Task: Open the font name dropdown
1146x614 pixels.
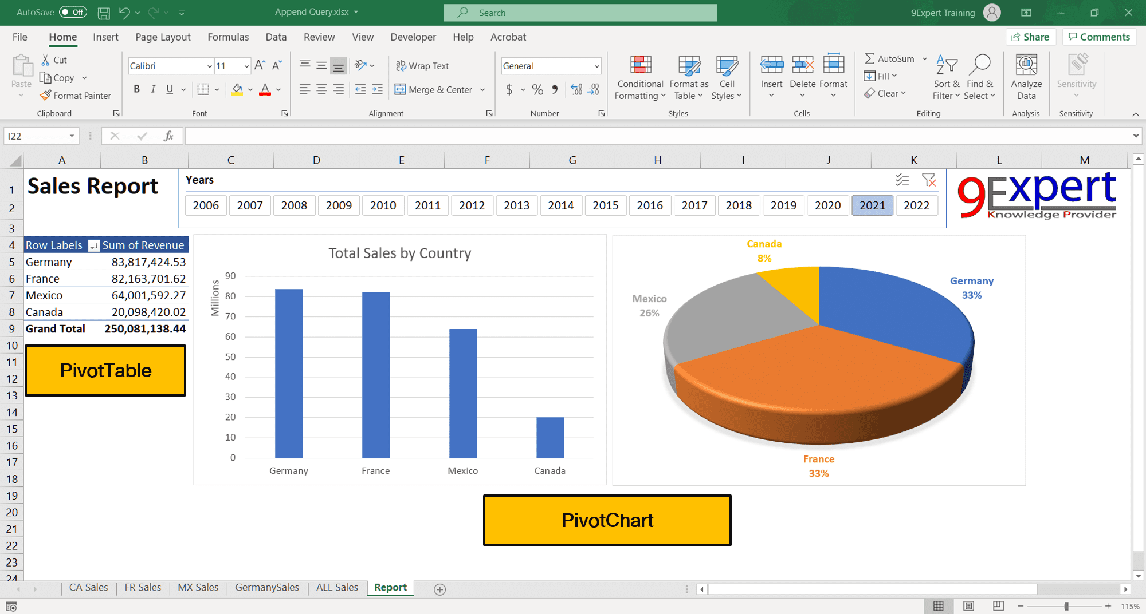Action: [x=210, y=65]
